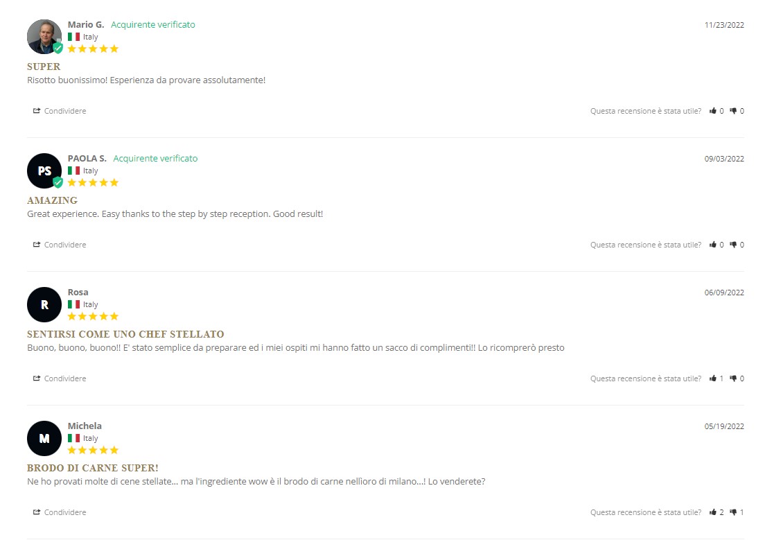Click the PS avatar circle

(x=44, y=171)
